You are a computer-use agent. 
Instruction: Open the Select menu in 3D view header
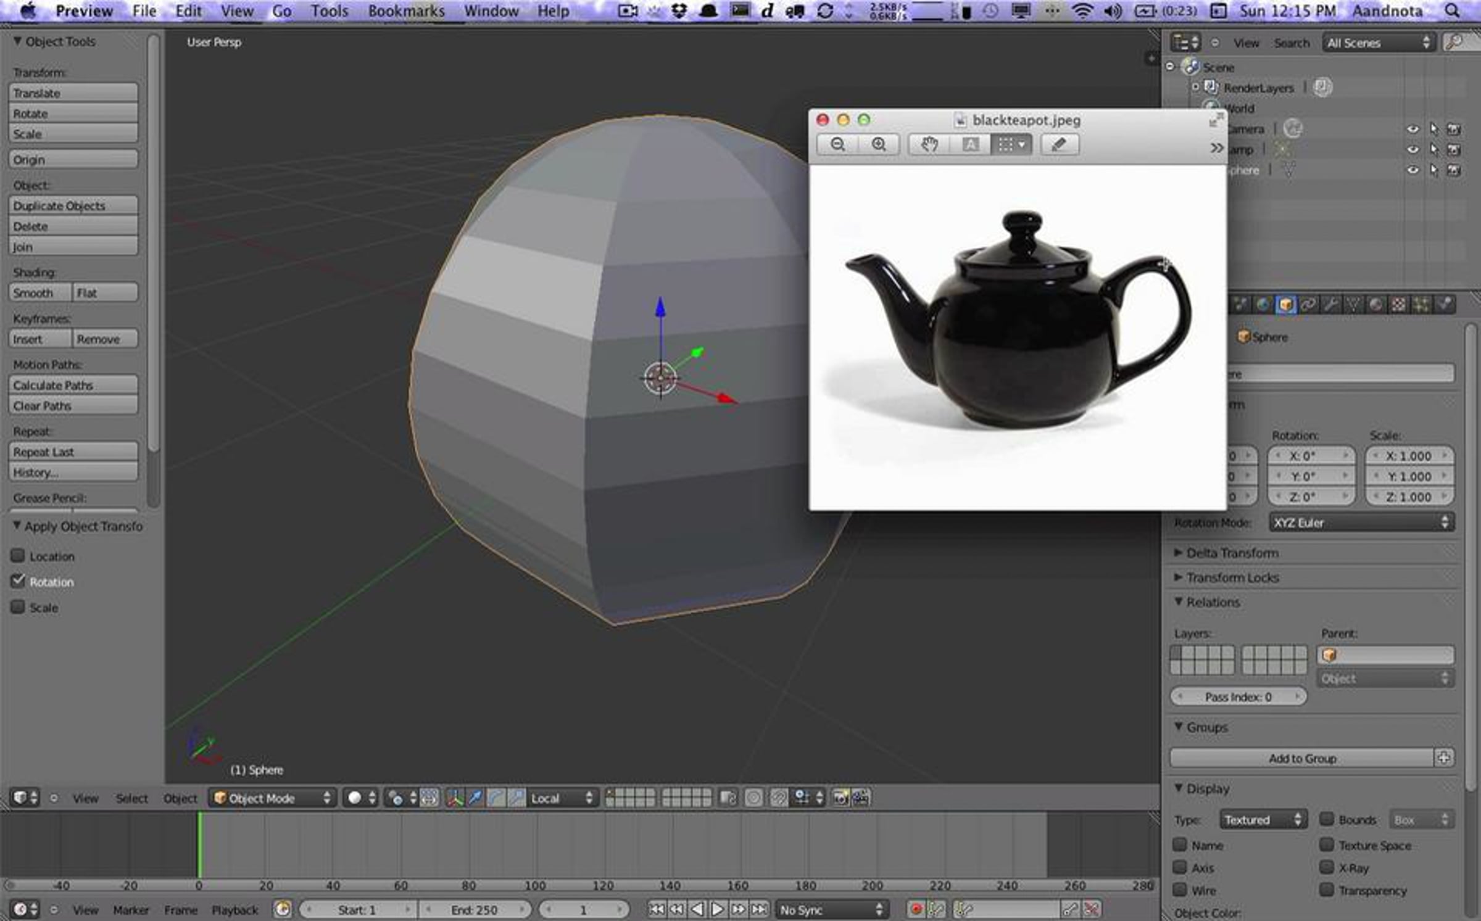131,798
